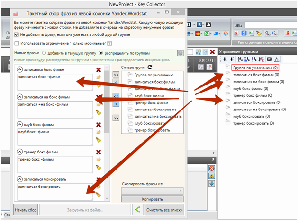
Task: Click 'клуб бокс -фильм' text area
Action: click(55, 137)
